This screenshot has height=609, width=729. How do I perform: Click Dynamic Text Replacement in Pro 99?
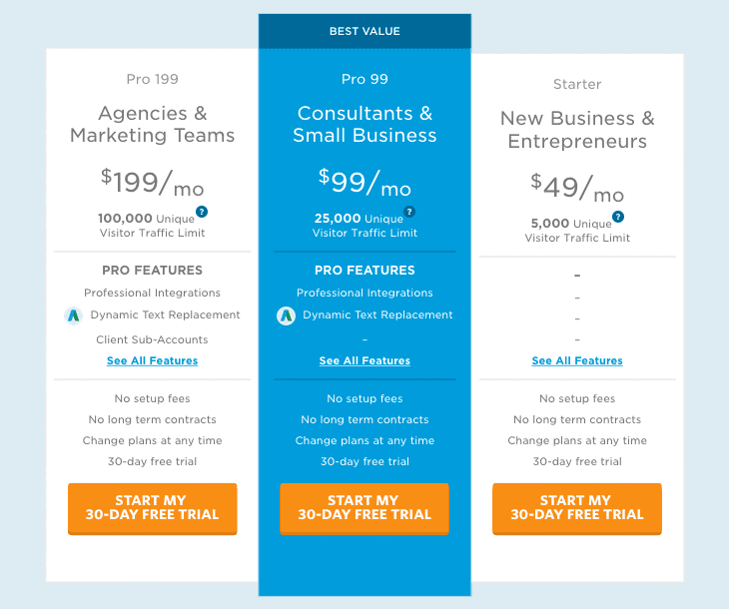click(x=377, y=314)
